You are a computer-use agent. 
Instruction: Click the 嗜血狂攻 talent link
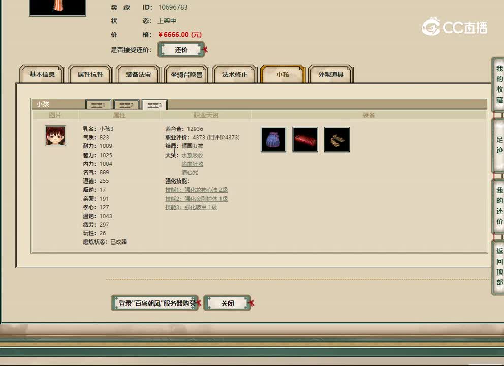pos(192,164)
